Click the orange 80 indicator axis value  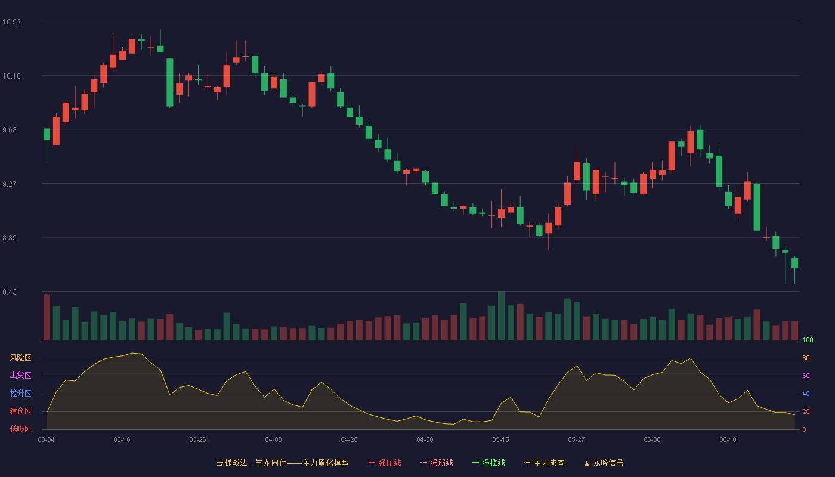pyautogui.click(x=806, y=358)
